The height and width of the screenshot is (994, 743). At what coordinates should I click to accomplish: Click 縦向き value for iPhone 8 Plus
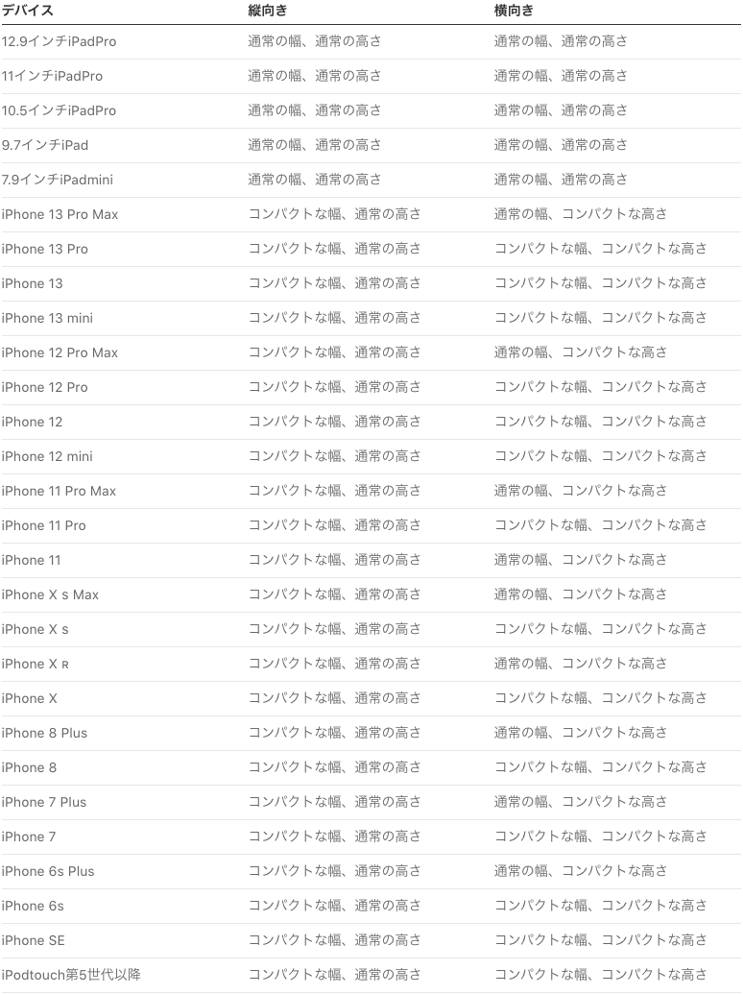coord(334,732)
